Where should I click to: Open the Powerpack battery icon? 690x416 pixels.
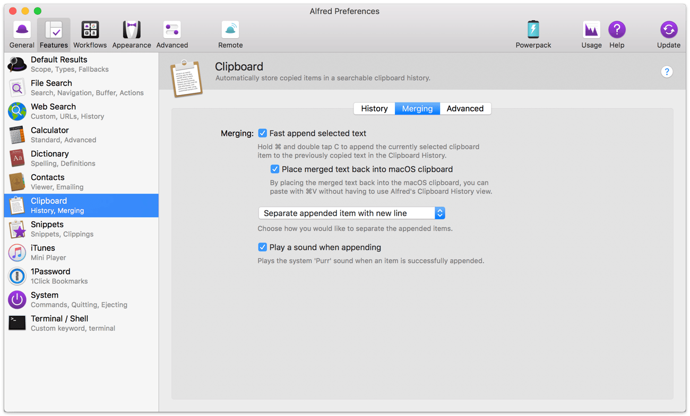tap(533, 30)
